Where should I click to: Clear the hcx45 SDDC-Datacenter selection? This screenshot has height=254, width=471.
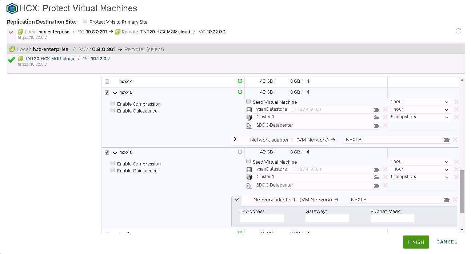(385, 125)
